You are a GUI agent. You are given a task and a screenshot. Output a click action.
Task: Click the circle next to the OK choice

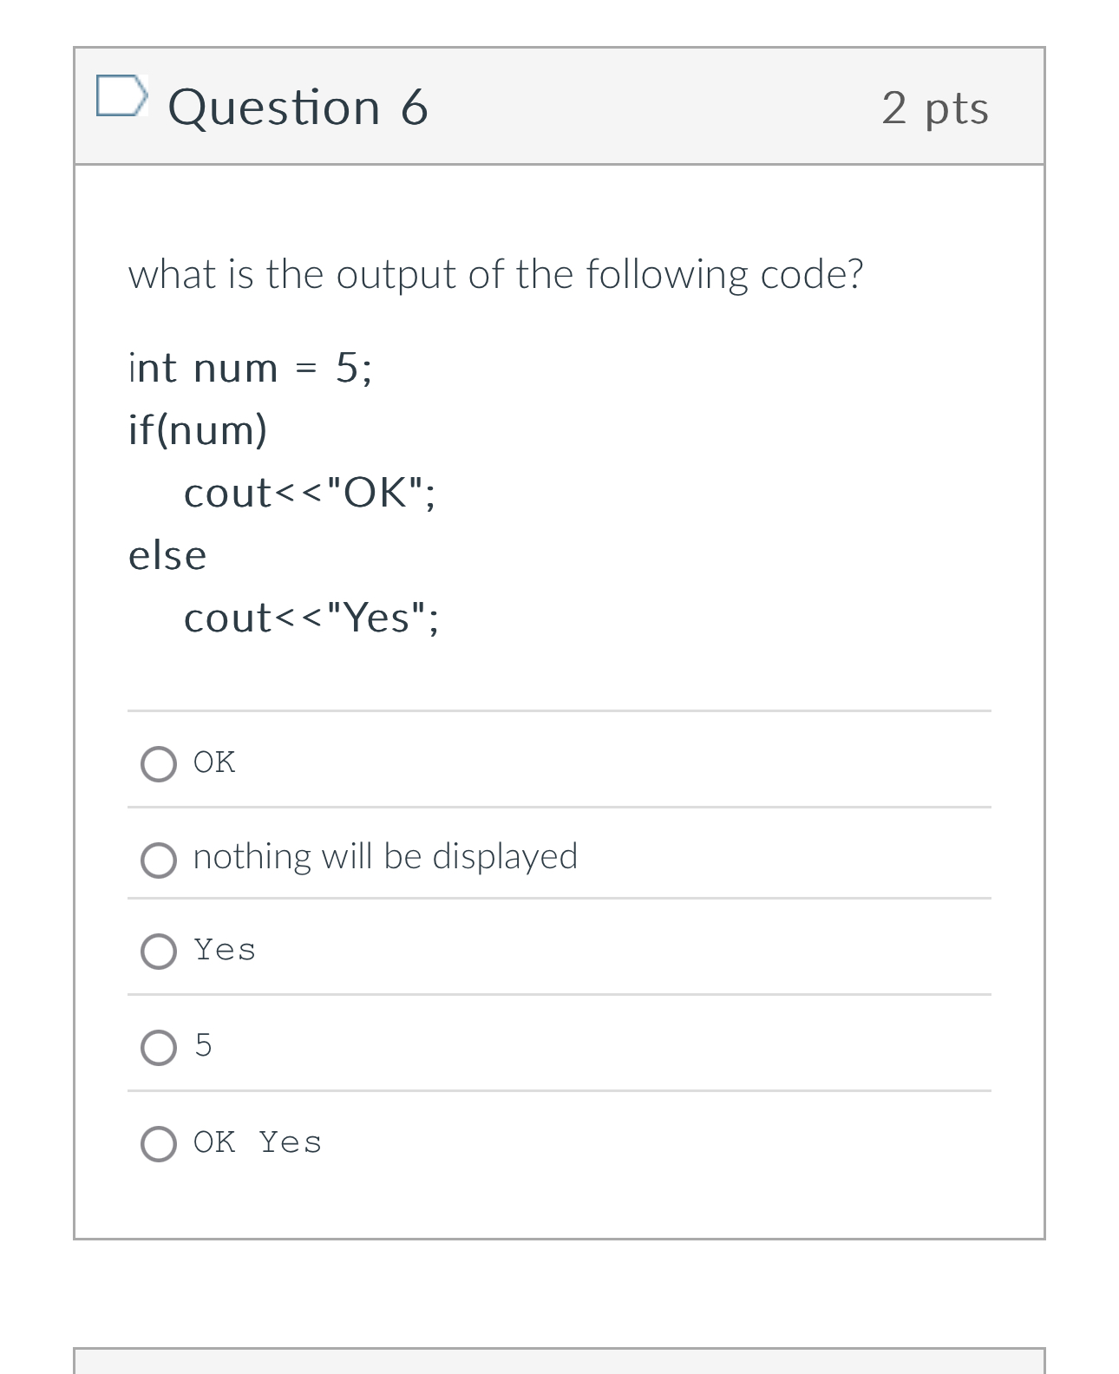pyautogui.click(x=159, y=763)
